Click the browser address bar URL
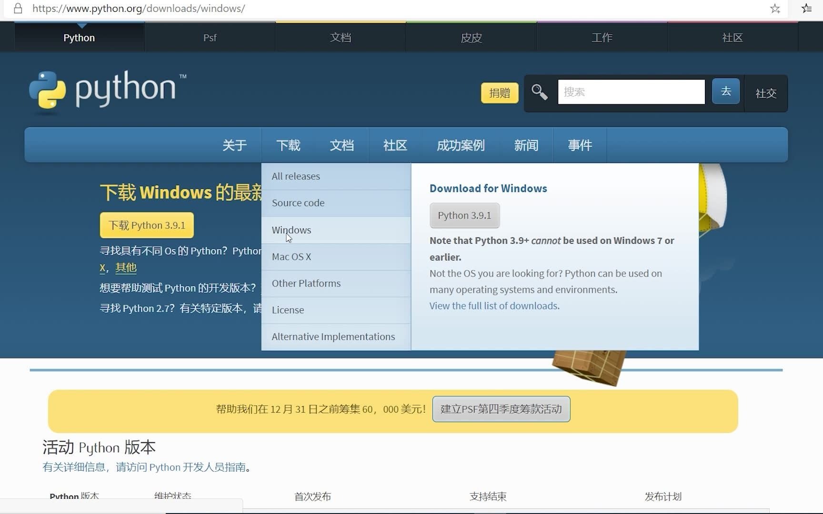The width and height of the screenshot is (823, 514). (139, 9)
